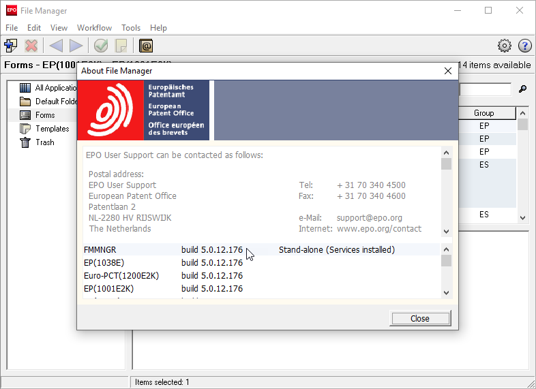Click inside the search input field
This screenshot has height=389, width=536.
coord(485,89)
